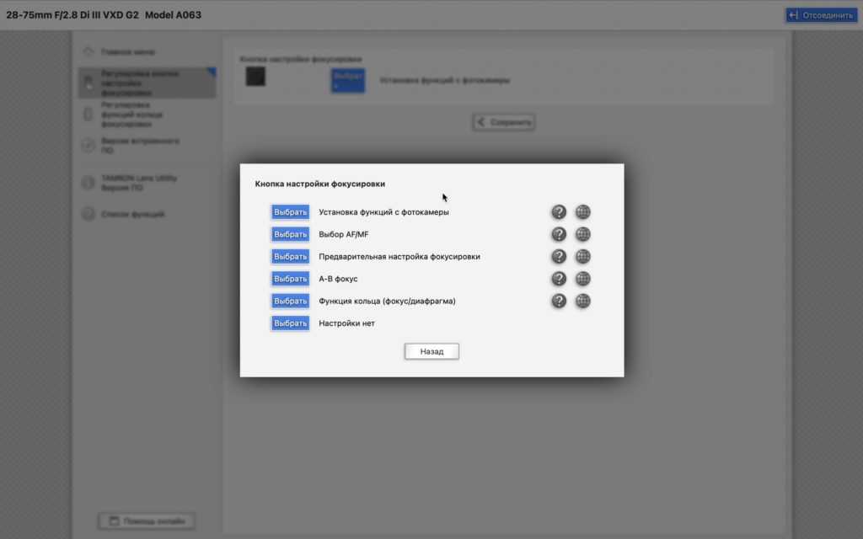Open Список функций in the sidebar
The image size is (863, 539).
pyautogui.click(x=131, y=215)
